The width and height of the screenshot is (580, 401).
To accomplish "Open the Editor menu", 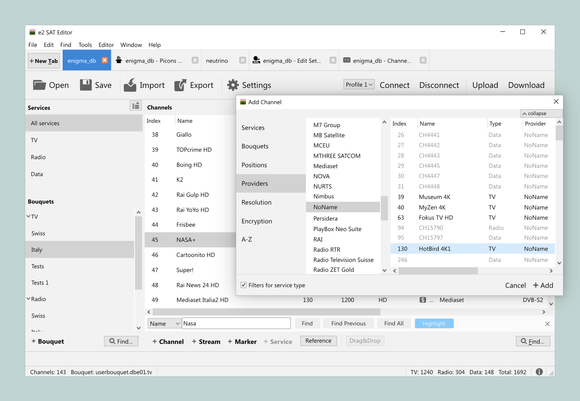I will [x=106, y=45].
